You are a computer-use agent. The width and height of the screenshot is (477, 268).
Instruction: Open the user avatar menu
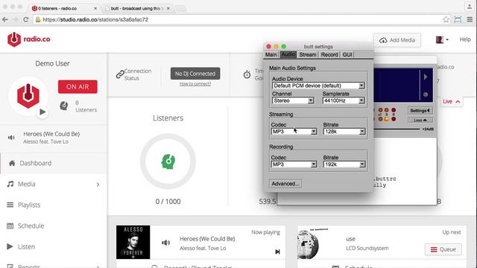[442, 39]
